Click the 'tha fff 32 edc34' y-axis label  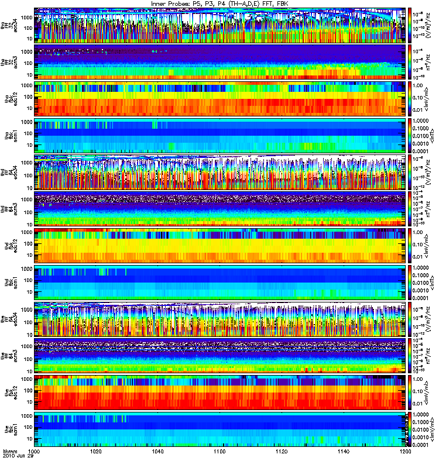coord(9,25)
